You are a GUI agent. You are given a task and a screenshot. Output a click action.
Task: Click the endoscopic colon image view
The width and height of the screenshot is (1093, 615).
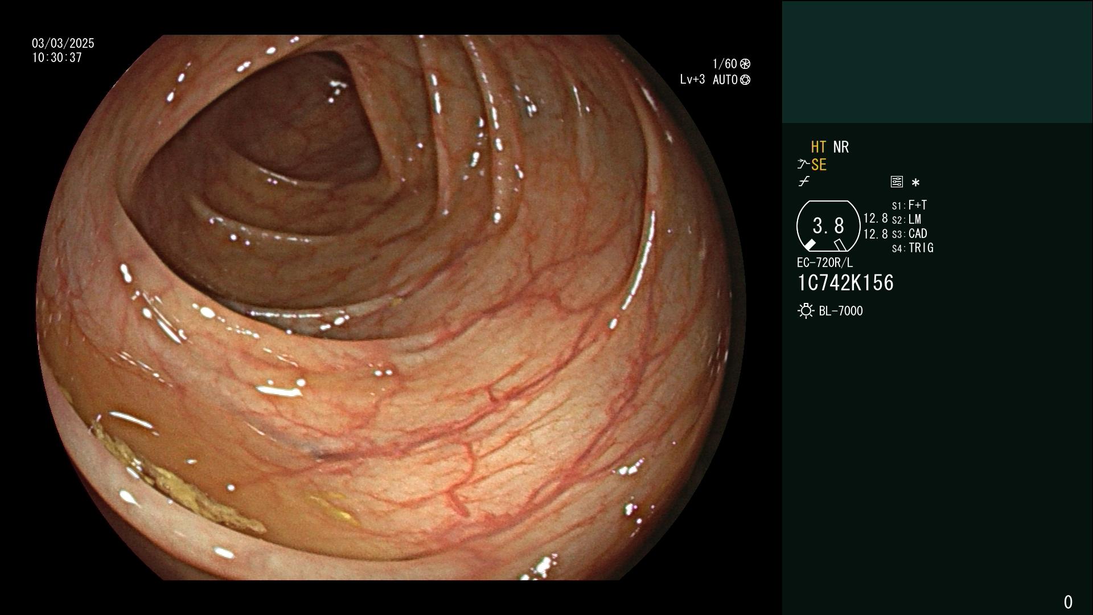[x=391, y=307]
